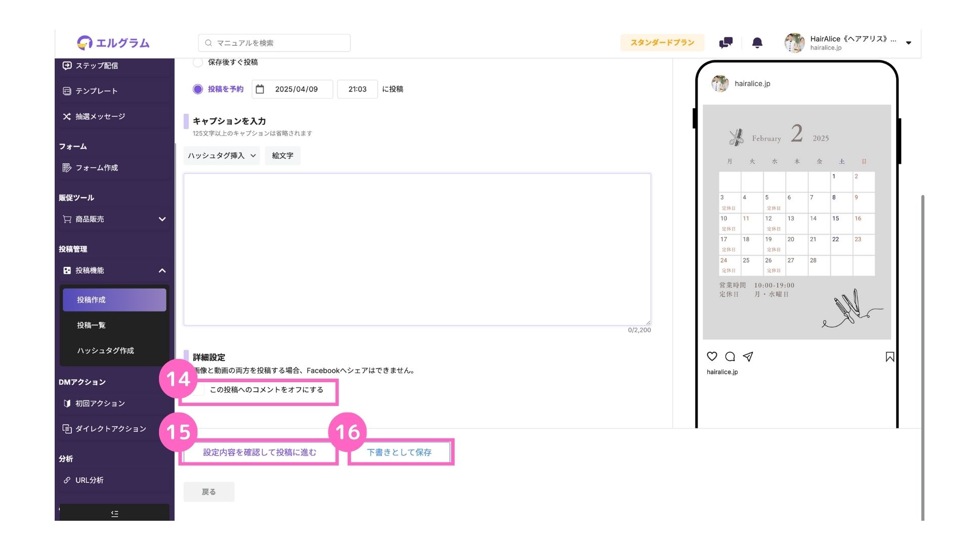Click the HairAlice profile avatar in header
Screen dimensions: 972x546
tap(794, 43)
